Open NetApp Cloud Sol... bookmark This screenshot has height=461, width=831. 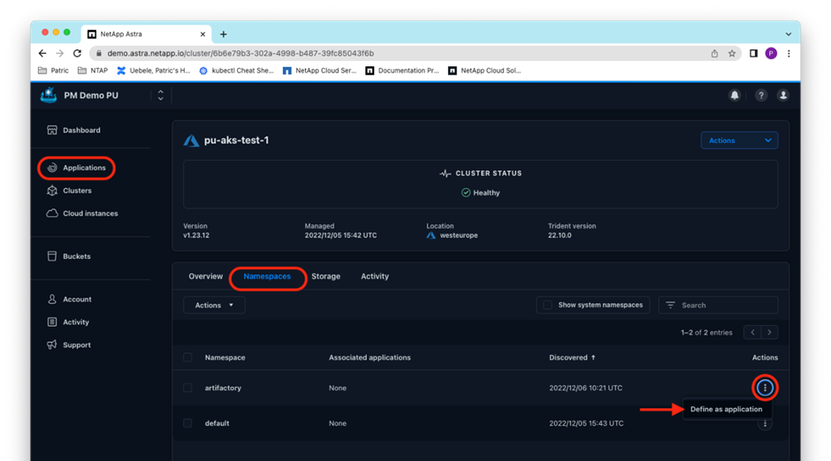coord(485,71)
